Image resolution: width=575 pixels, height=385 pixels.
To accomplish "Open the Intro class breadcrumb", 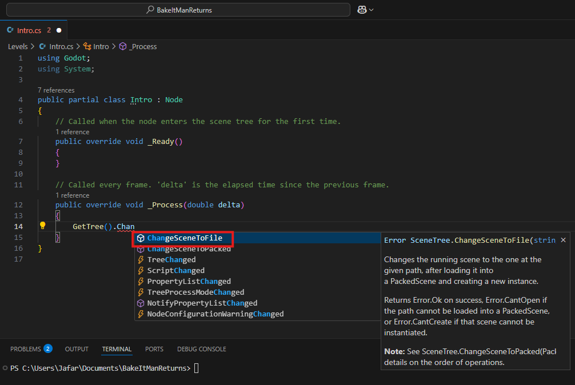I will click(x=101, y=46).
